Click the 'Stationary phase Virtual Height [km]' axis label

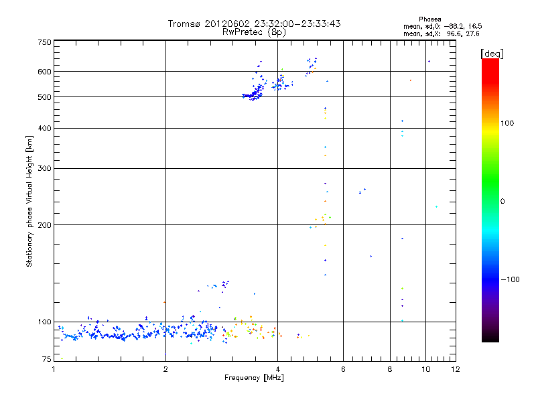[29, 201]
